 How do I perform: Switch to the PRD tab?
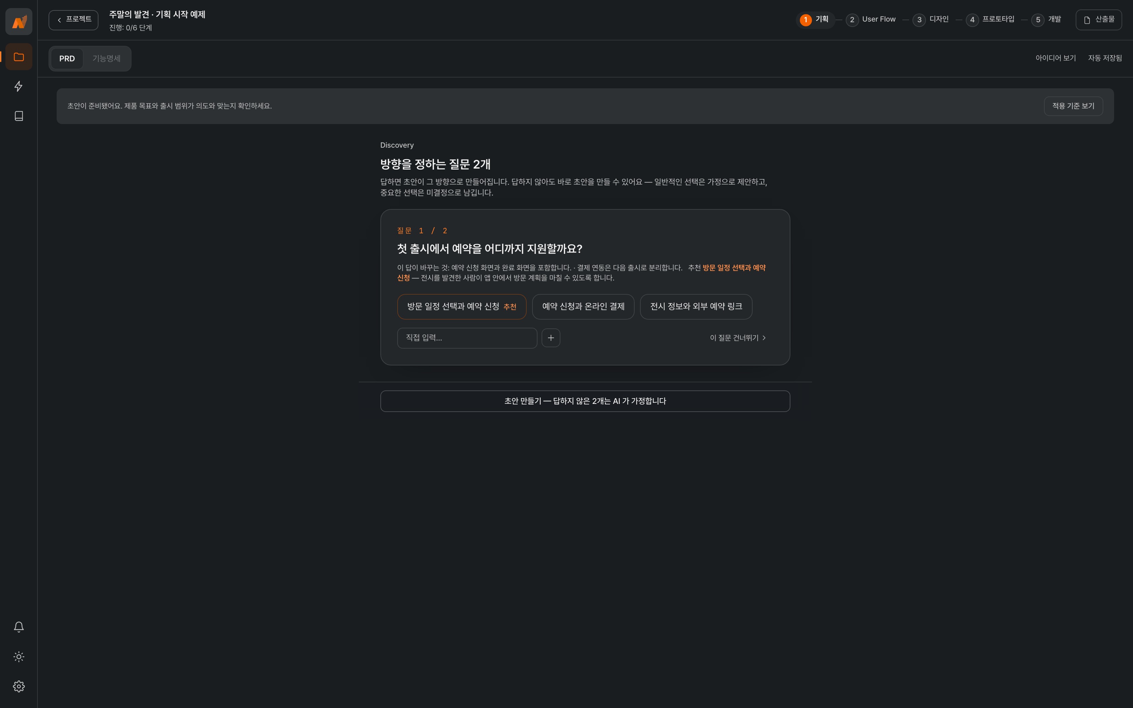(67, 59)
